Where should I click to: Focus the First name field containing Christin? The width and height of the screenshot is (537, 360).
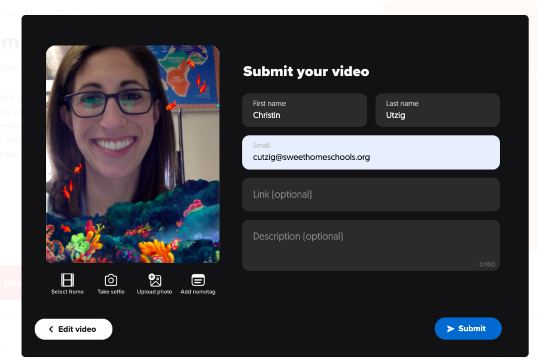pyautogui.click(x=304, y=111)
